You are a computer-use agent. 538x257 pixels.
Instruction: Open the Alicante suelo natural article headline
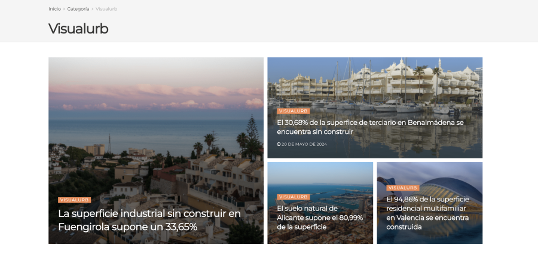pyautogui.click(x=320, y=218)
